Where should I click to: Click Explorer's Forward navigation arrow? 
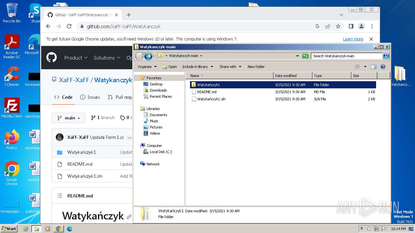tap(148, 56)
